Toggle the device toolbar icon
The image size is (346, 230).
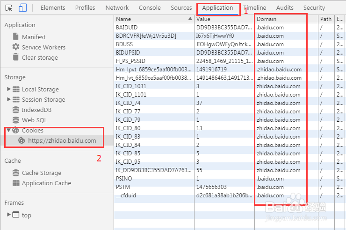(x=22, y=8)
